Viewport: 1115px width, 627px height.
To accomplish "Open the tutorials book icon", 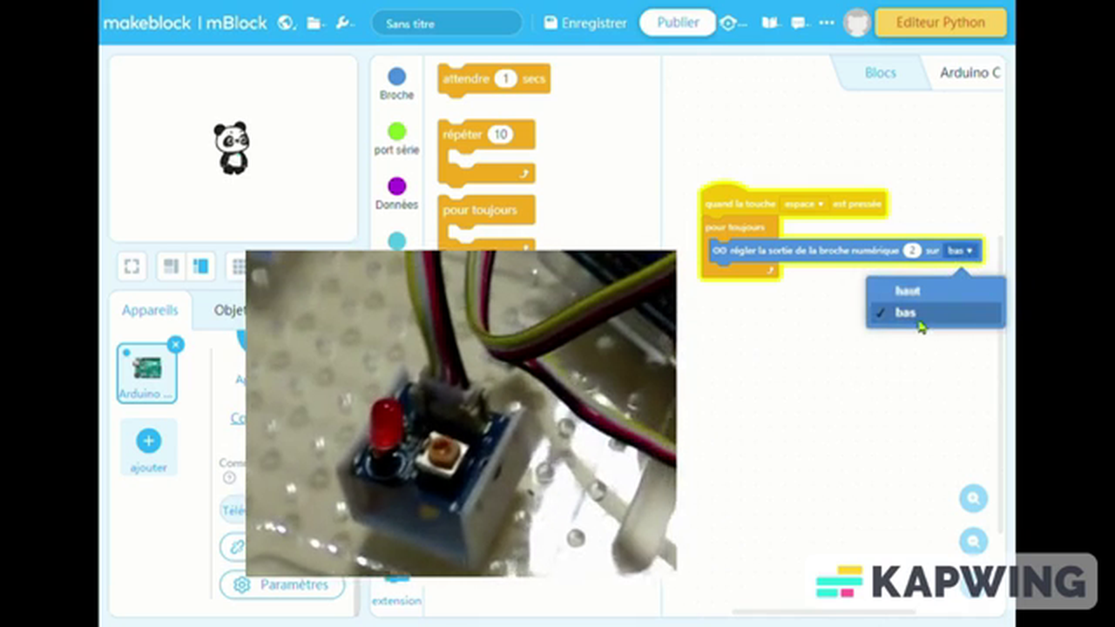I will [x=770, y=24].
